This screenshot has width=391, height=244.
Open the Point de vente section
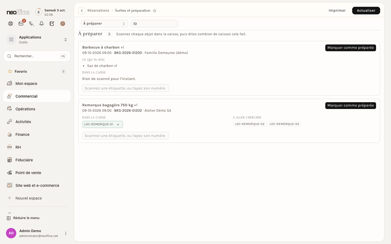[x=37, y=173]
